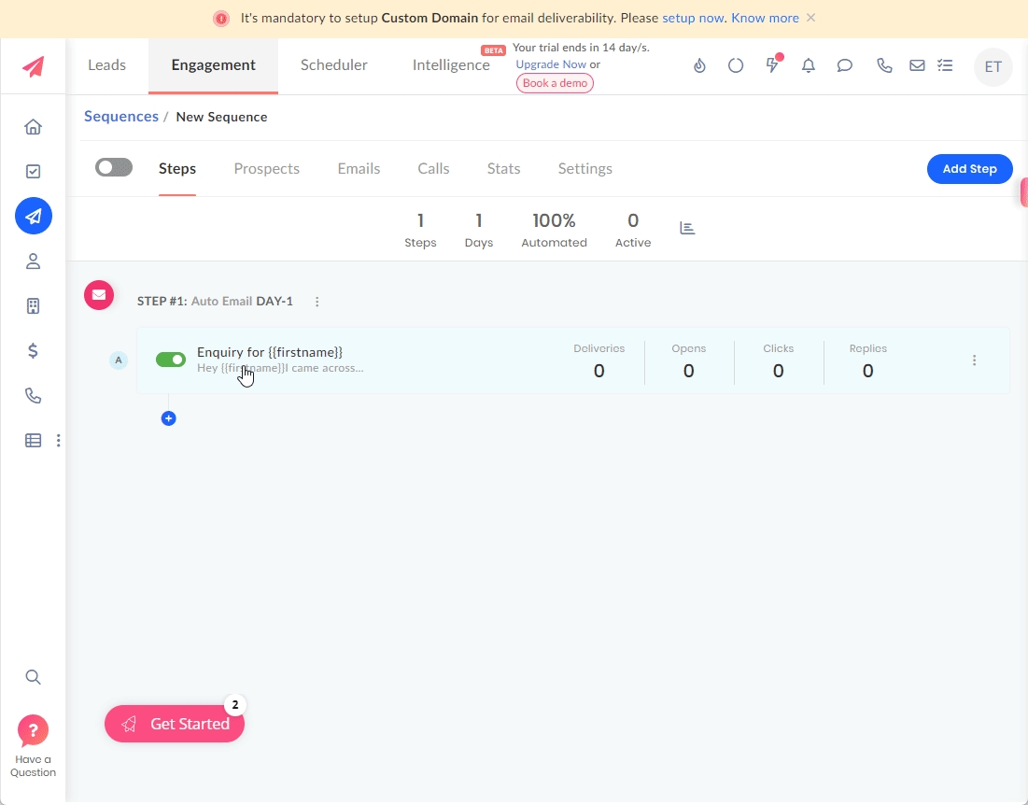Expand the ET user profile menu
The height and width of the screenshot is (805, 1028).
993,66
